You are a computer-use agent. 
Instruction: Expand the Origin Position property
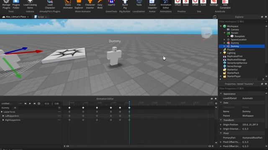[221, 125]
